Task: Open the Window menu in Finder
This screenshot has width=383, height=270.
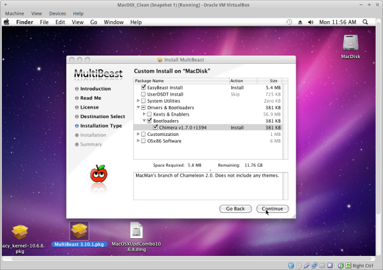Action: (x=114, y=22)
